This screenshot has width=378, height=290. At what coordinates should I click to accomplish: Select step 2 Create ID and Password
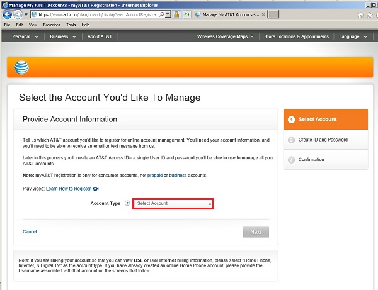326,140
